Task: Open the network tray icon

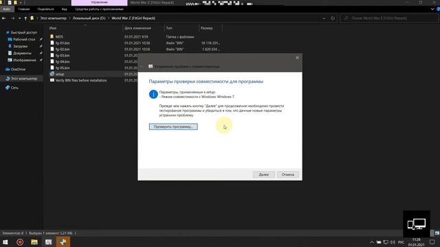Action: click(x=386, y=242)
